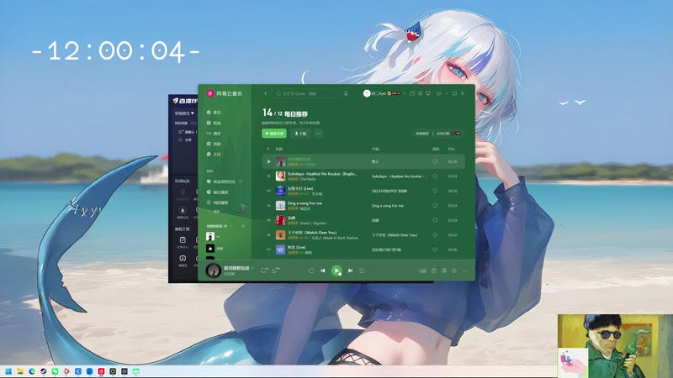Open the sound quality badge in player bar
Screen dimensions: 673x378
tap(423, 270)
